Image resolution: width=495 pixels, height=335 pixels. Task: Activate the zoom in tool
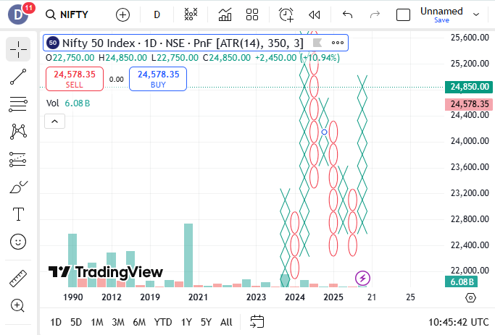click(x=18, y=305)
